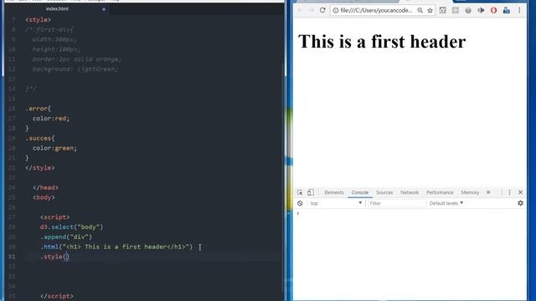Click the 'color:red;' line in editor
This screenshot has height=301, width=536.
click(x=51, y=119)
